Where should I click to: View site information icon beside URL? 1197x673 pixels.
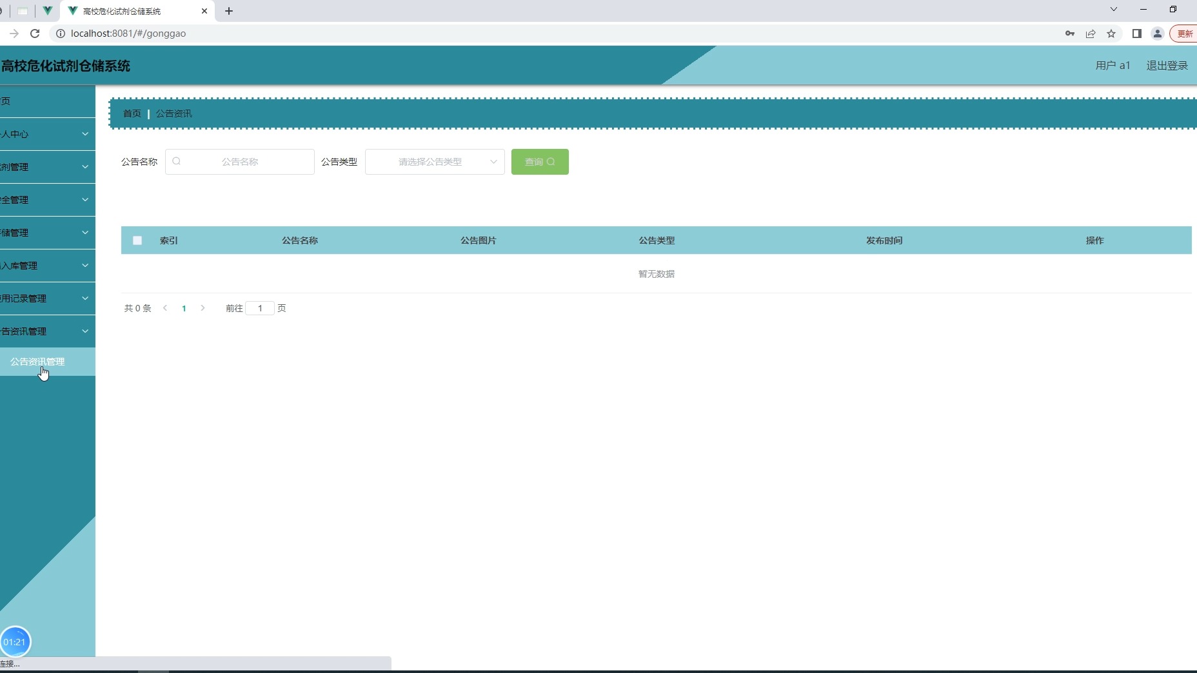click(61, 34)
